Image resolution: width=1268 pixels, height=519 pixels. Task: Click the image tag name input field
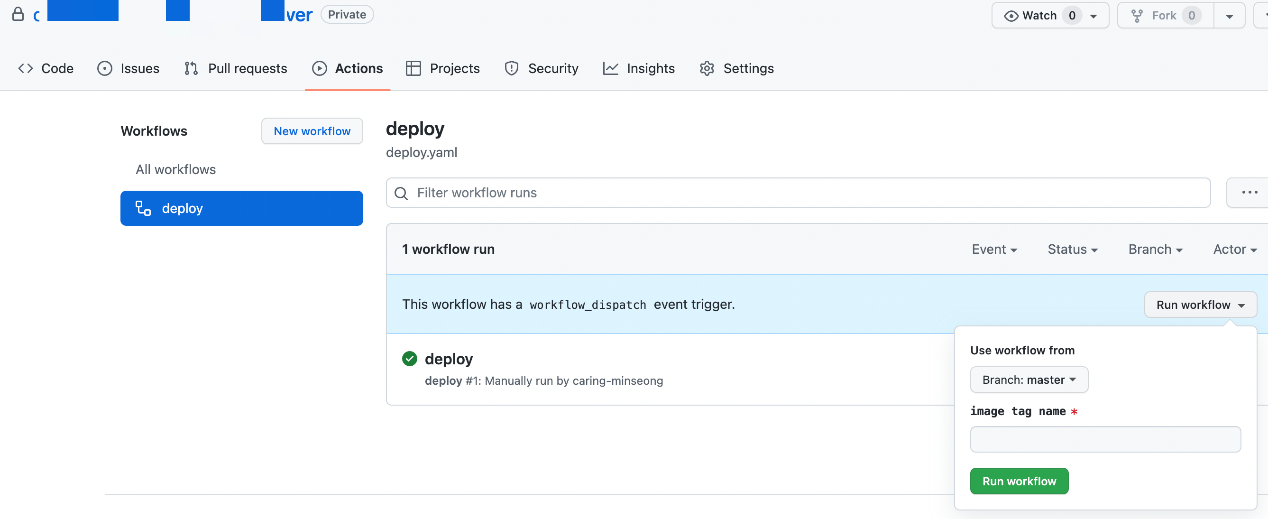pos(1105,439)
